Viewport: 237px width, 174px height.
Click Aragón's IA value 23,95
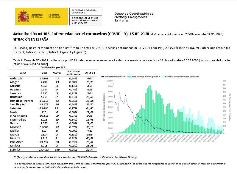[x=90, y=82]
